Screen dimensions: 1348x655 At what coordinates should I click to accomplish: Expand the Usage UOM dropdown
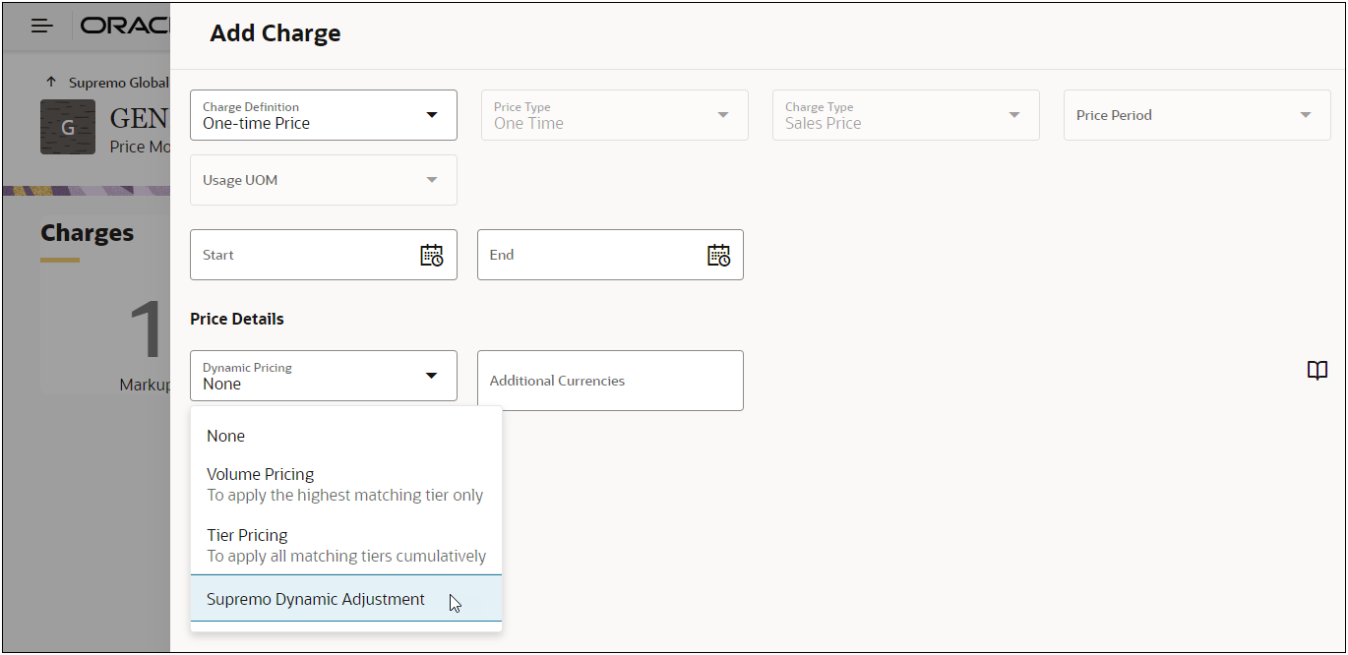(431, 180)
